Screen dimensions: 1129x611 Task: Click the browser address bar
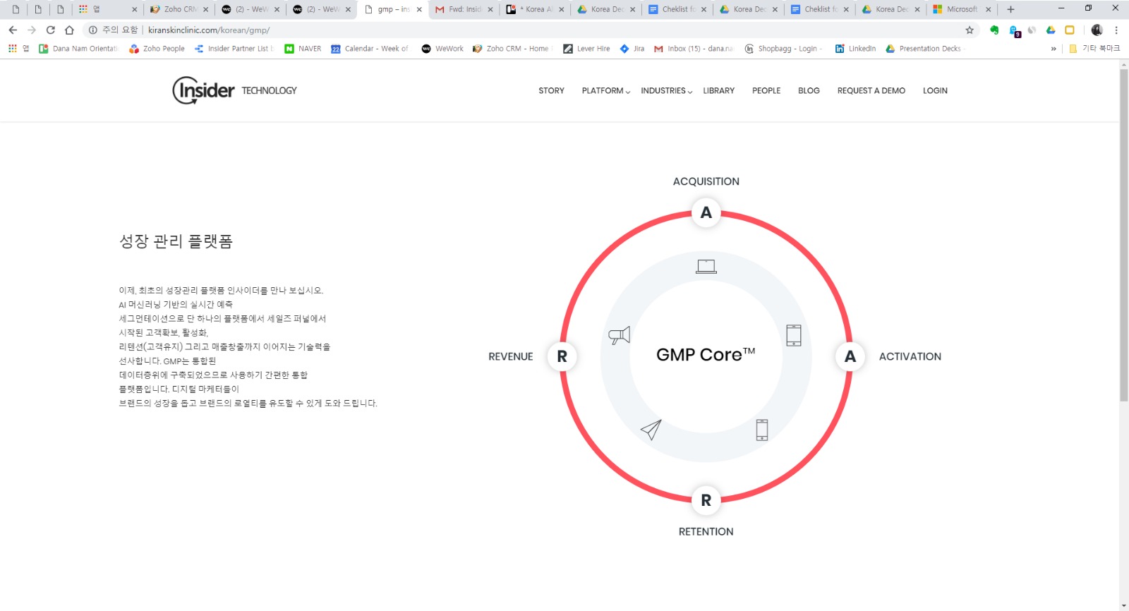click(x=494, y=30)
